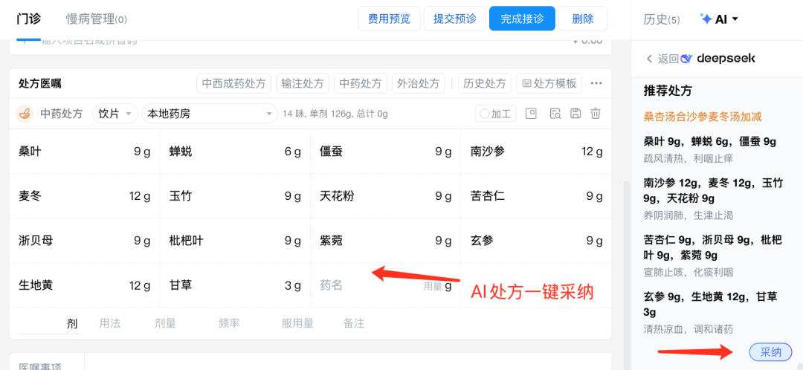Go back with 返回 link
This screenshot has width=803, height=370.
click(x=662, y=59)
